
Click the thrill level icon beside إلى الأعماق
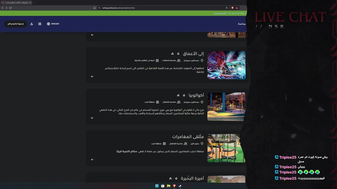point(178,54)
